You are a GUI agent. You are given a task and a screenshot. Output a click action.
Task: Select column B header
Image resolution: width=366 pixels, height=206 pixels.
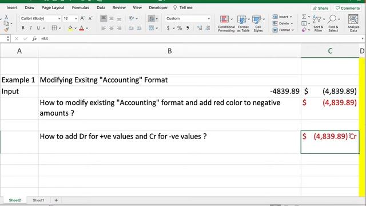[170, 51]
